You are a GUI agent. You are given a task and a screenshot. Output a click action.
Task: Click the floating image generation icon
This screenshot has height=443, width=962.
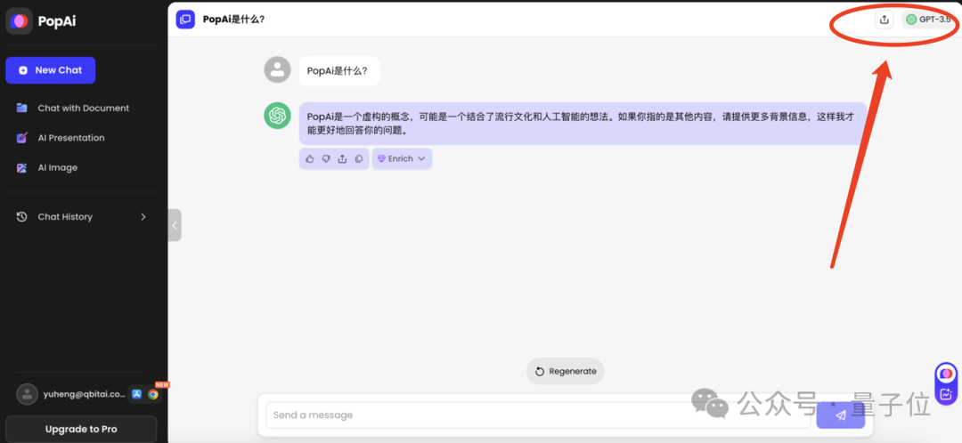[x=946, y=395]
